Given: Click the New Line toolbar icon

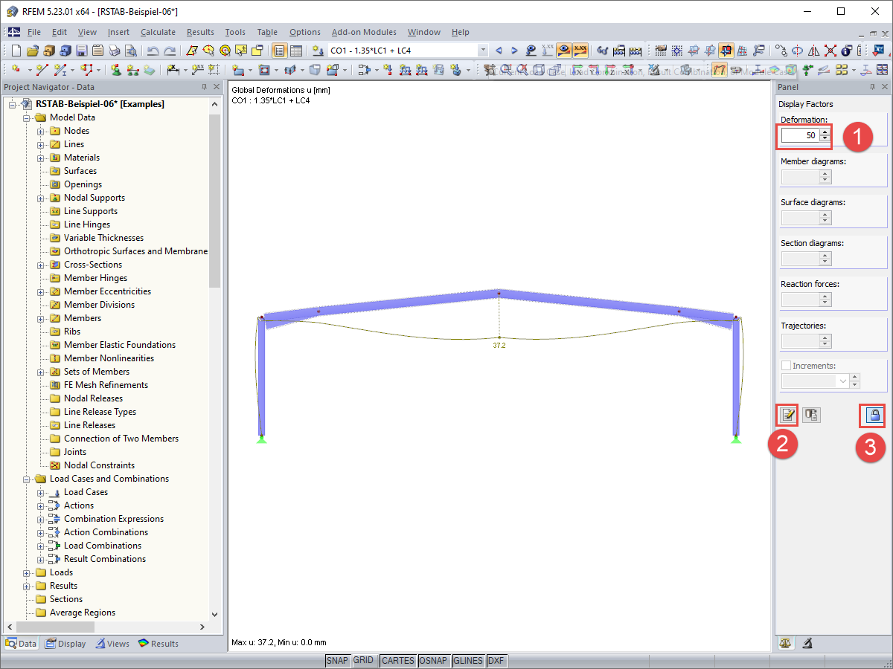Looking at the screenshot, I should click(x=42, y=70).
